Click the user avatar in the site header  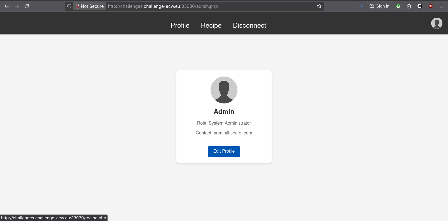coord(437,23)
